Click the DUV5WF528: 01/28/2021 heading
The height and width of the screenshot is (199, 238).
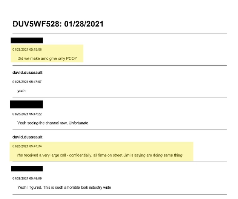[58, 24]
